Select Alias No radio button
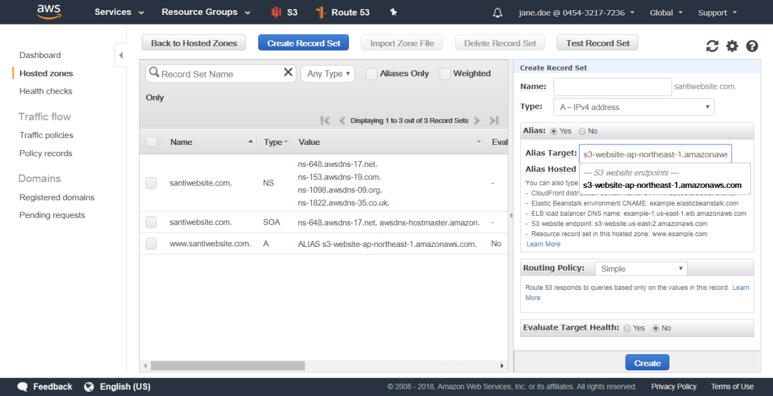The image size is (773, 396). [x=582, y=131]
